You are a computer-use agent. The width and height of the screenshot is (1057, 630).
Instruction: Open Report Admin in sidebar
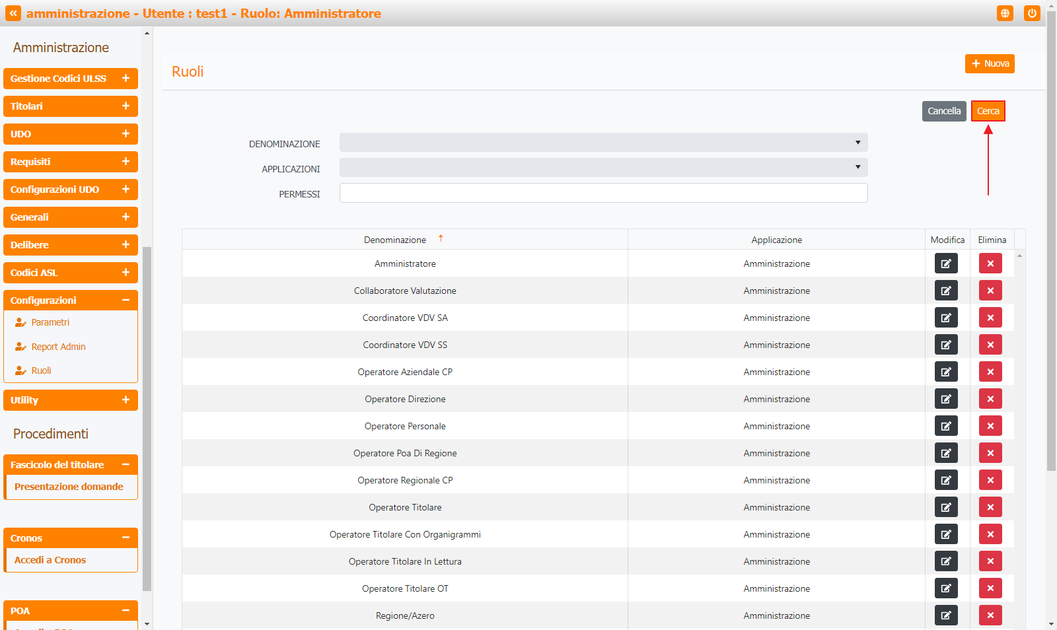[58, 347]
